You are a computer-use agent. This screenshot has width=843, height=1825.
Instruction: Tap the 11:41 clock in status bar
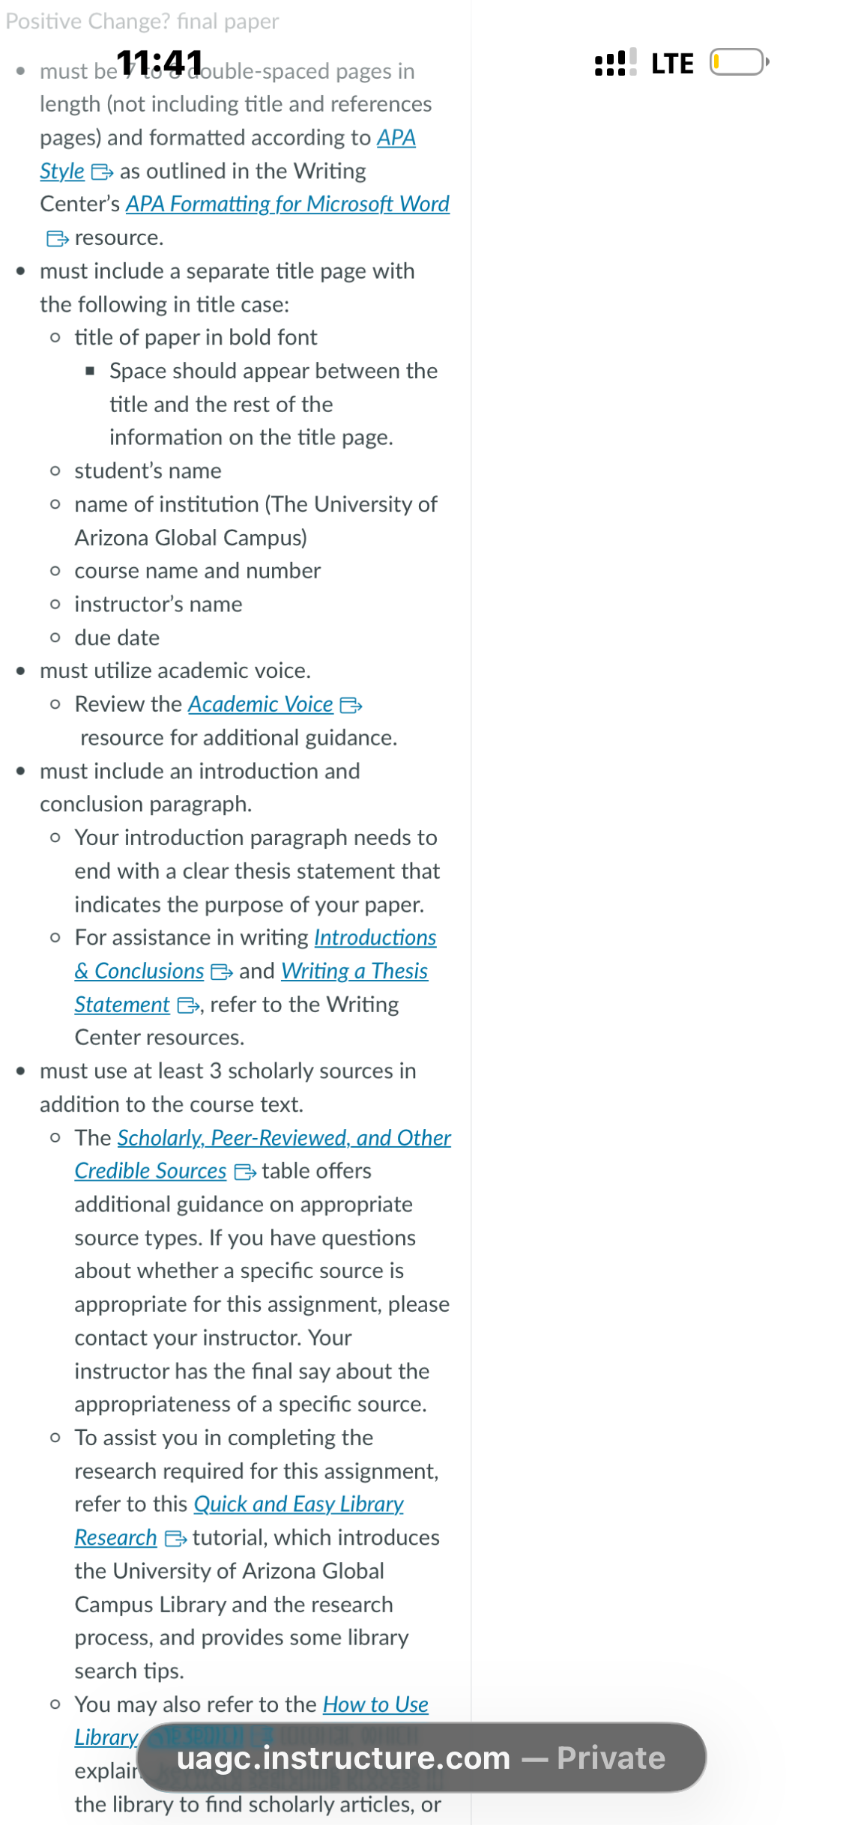point(160,63)
